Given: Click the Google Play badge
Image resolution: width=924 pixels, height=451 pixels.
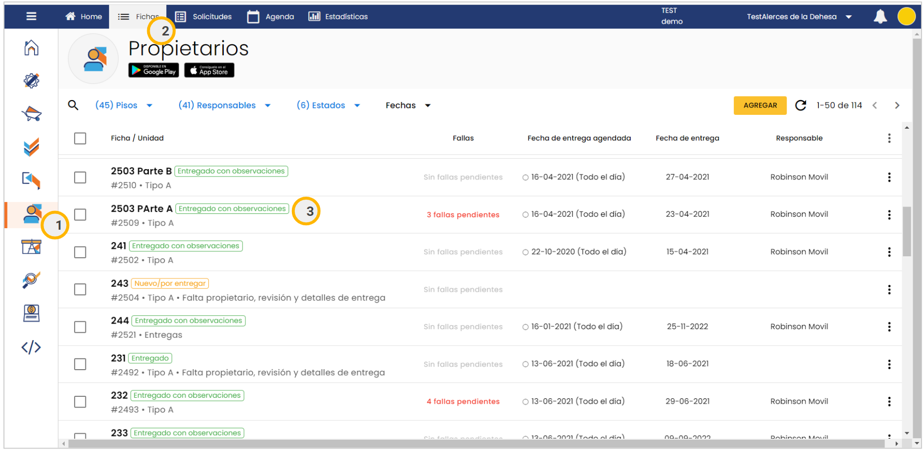Looking at the screenshot, I should click(x=154, y=70).
